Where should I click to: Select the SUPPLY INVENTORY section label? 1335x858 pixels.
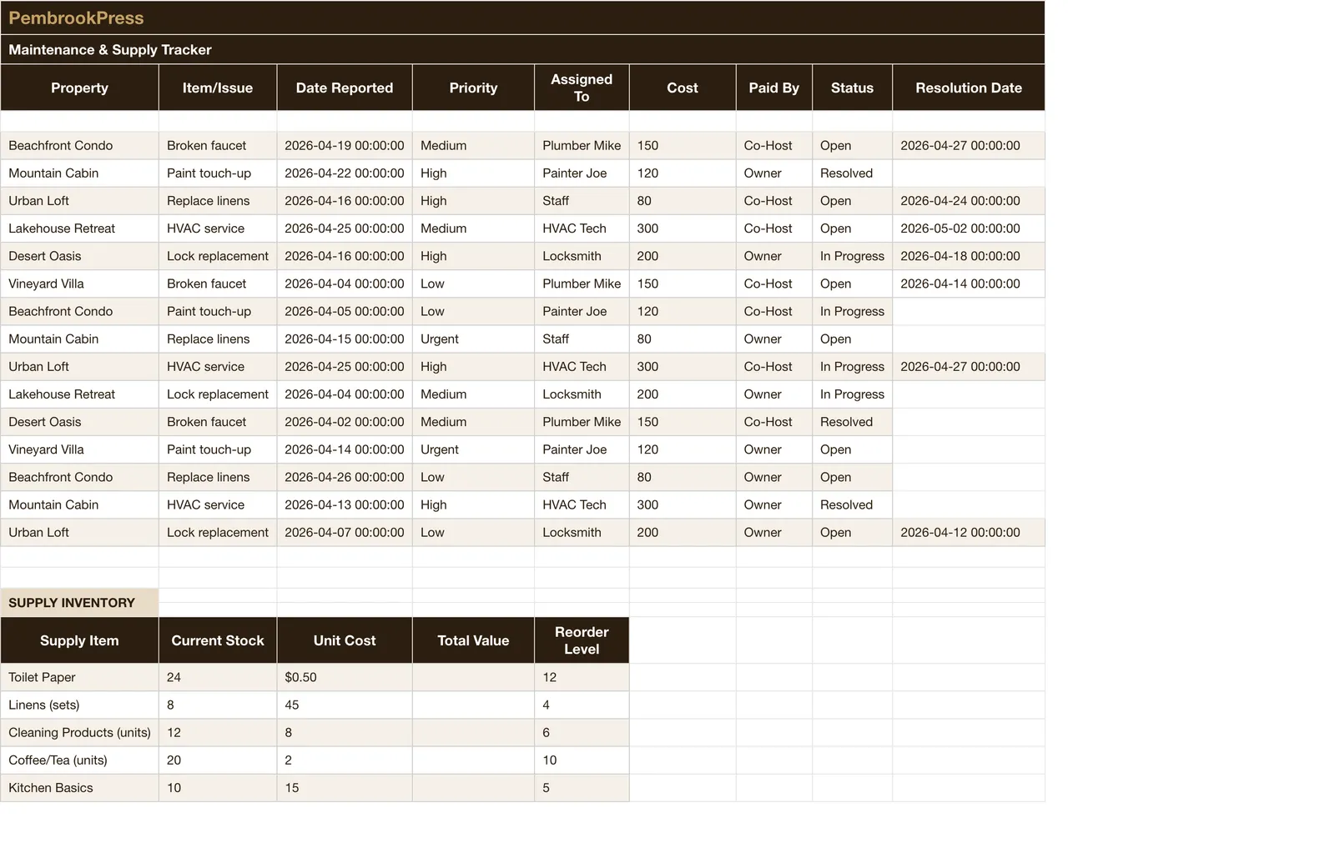pos(79,603)
